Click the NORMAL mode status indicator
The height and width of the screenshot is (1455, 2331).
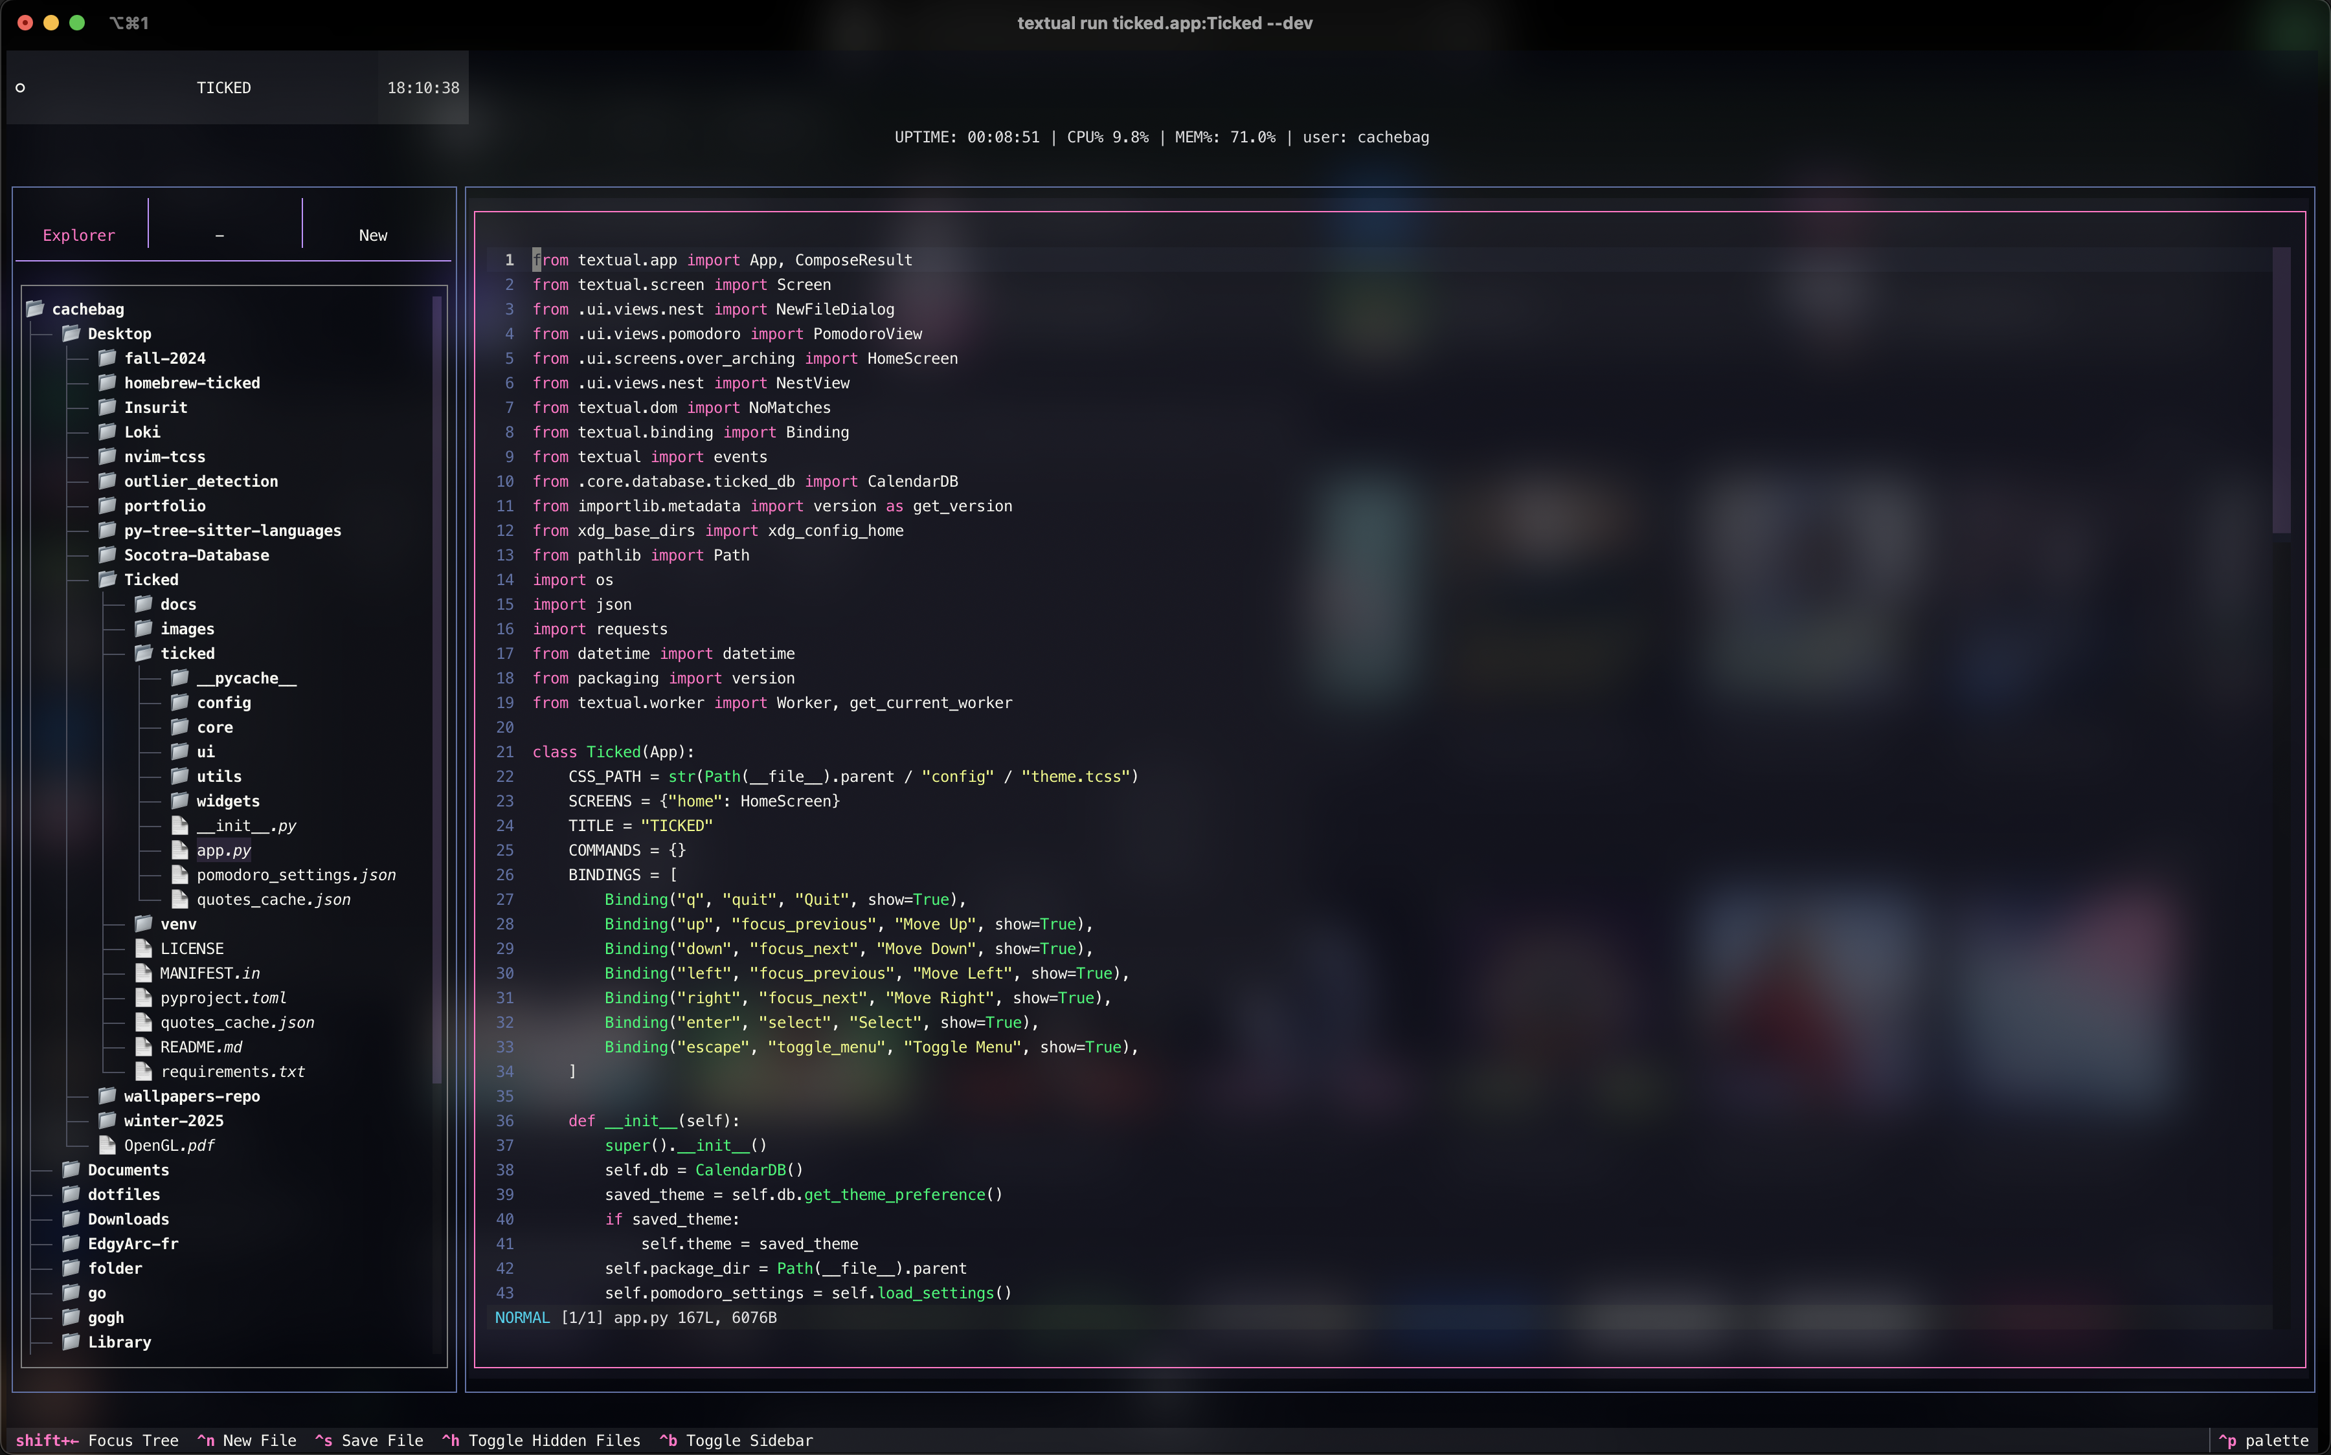pos(523,1317)
